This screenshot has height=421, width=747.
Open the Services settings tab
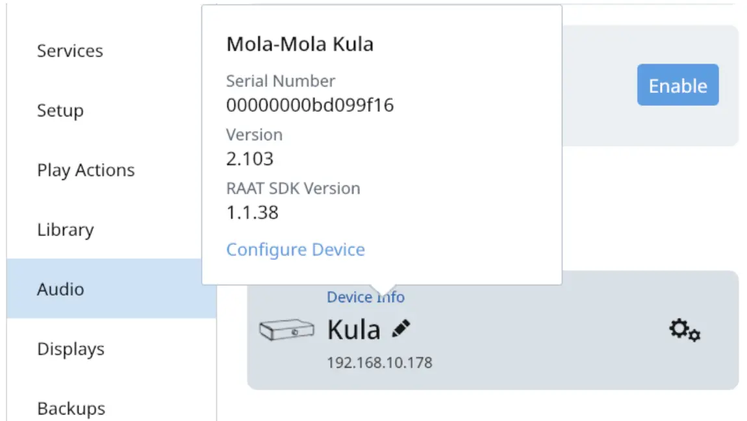click(x=70, y=51)
